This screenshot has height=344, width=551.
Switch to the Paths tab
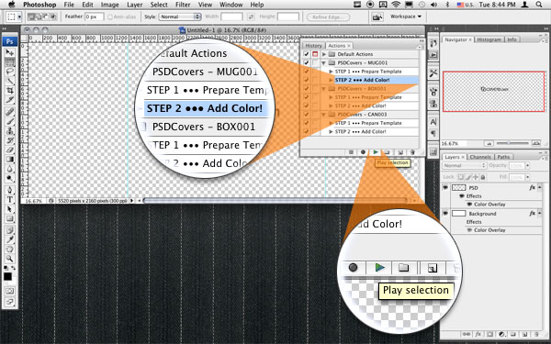(503, 157)
